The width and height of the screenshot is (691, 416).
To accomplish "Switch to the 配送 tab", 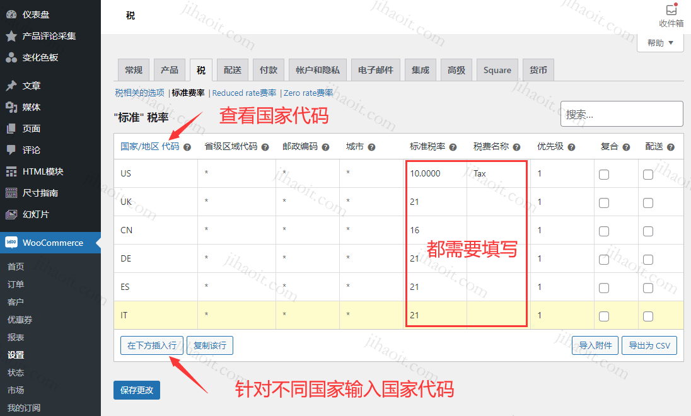I will (x=233, y=70).
